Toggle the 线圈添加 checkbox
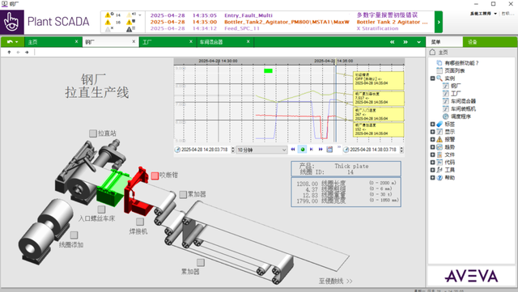The image size is (518, 292). coord(74,235)
